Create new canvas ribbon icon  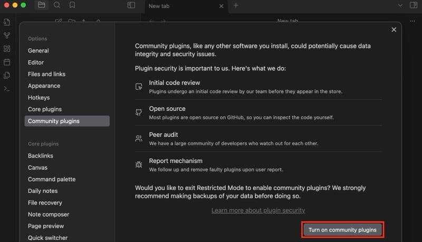7,49
